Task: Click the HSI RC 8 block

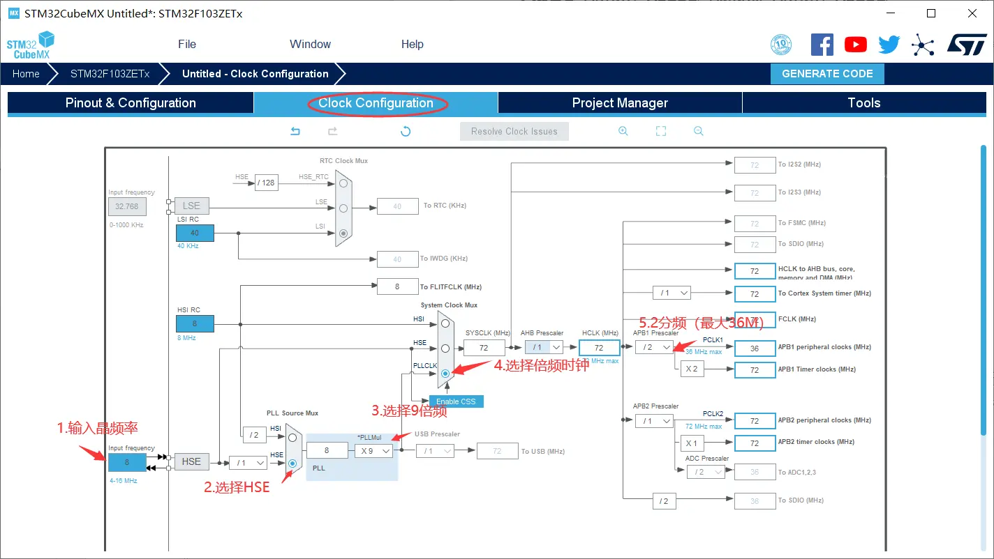Action: pos(195,323)
